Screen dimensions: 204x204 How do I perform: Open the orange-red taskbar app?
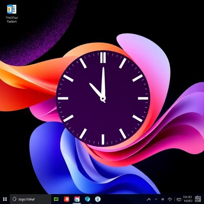click(x=67, y=199)
